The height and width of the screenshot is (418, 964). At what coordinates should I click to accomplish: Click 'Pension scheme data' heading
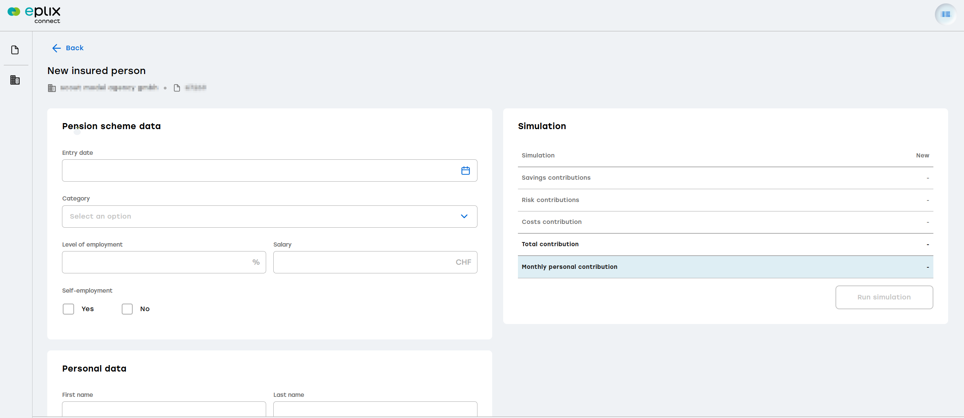click(112, 126)
